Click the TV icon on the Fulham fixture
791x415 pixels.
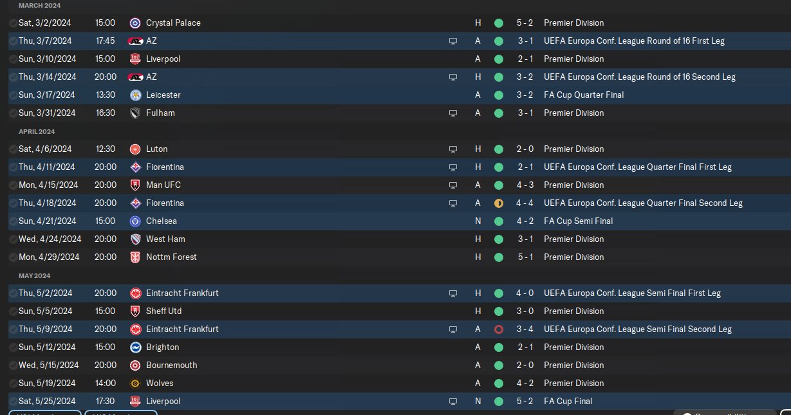pos(453,113)
